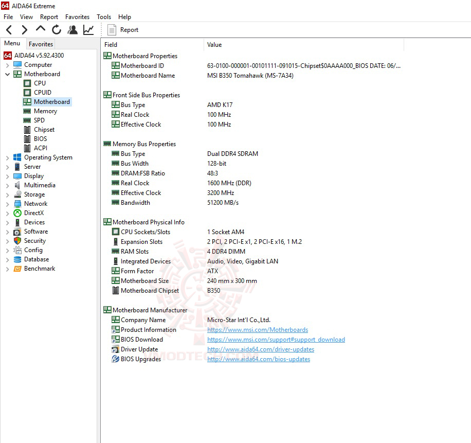Click the BIOS chip icon in tree
Image resolution: width=471 pixels, height=443 pixels.
[x=27, y=139]
